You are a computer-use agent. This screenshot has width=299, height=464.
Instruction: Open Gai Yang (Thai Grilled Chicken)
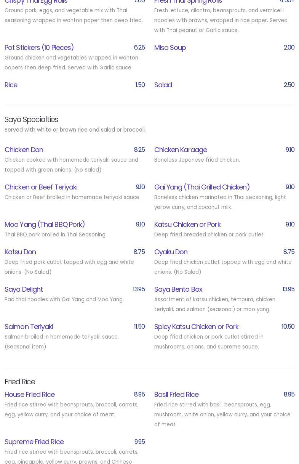click(x=202, y=187)
